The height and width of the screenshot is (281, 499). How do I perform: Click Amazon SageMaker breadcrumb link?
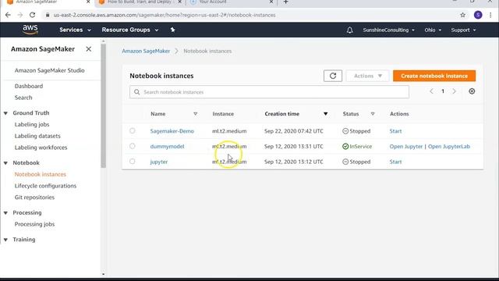[146, 51]
